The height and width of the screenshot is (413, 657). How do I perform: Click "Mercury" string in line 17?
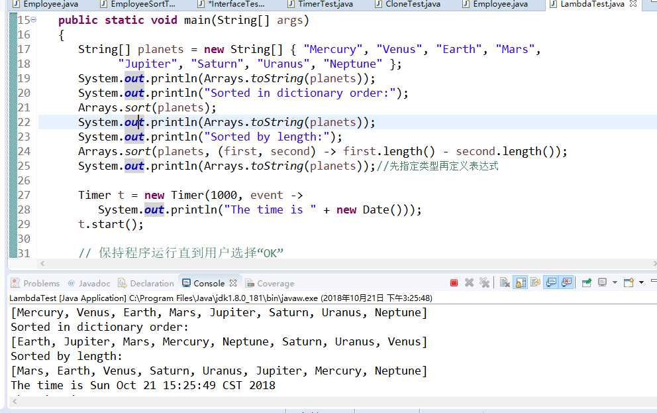pyautogui.click(x=332, y=50)
